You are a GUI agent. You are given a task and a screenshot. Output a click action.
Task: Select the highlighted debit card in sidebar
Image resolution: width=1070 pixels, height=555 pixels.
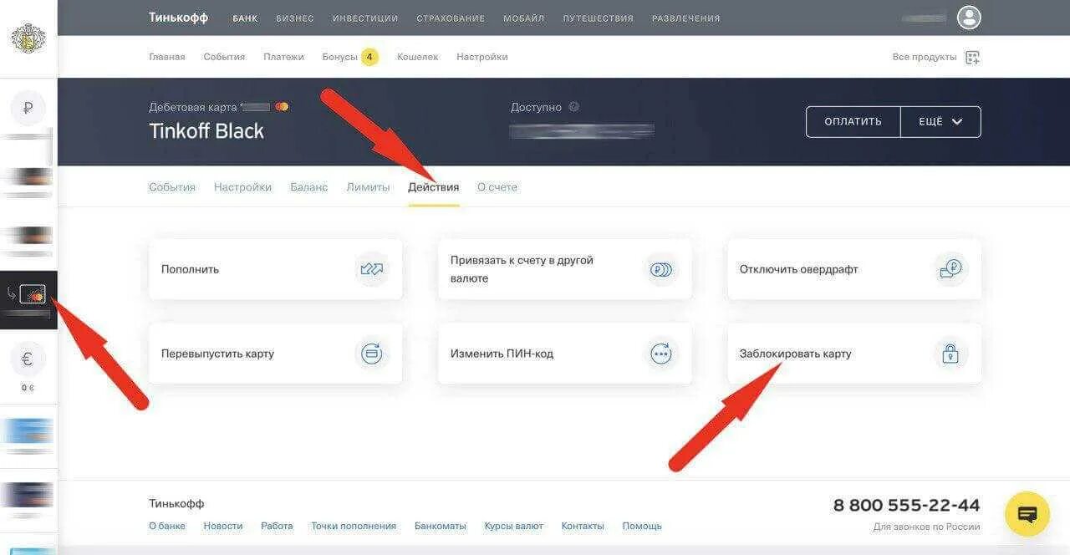coord(28,299)
